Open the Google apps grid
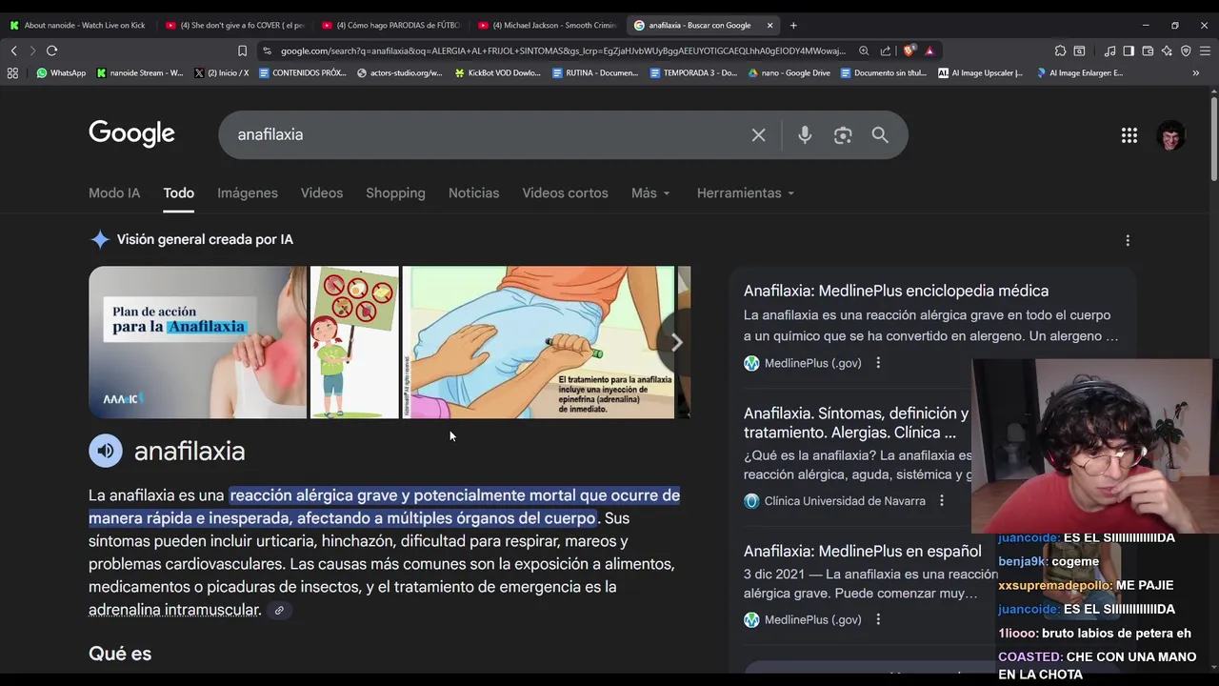Viewport: 1219px width, 686px height. click(1129, 135)
